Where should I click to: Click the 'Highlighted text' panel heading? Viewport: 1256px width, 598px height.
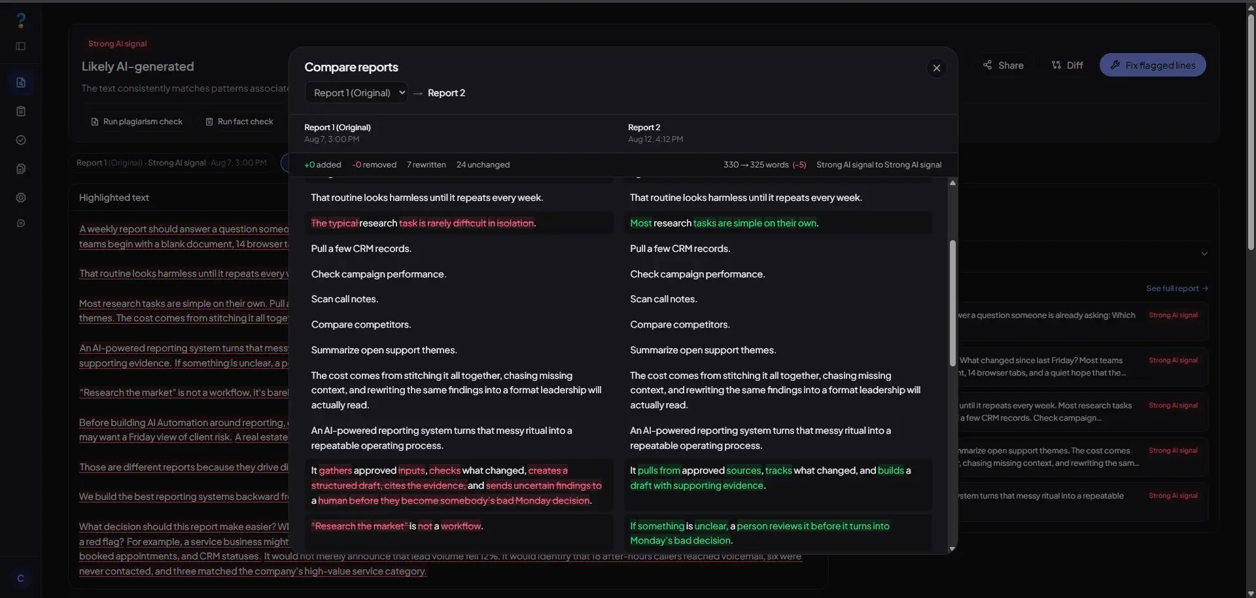pos(114,198)
